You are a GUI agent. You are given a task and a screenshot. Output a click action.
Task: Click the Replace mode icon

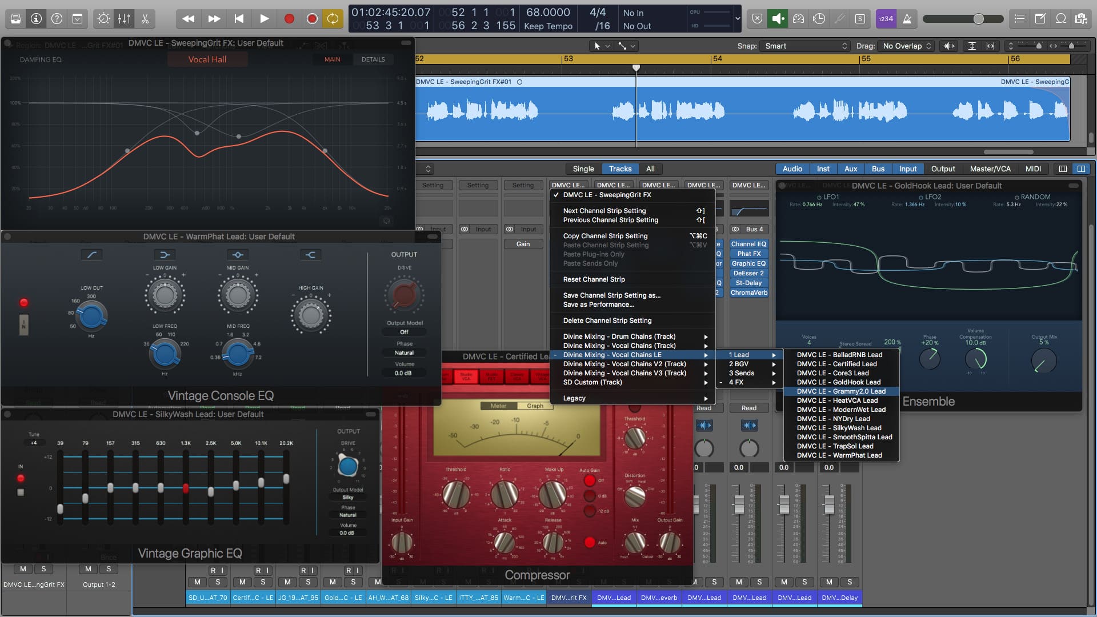click(x=312, y=19)
